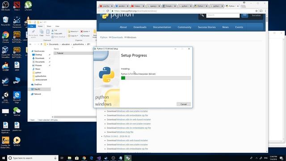286x161 pixels.
Task: Open the Socialize menu on python.org
Action: pos(256,15)
